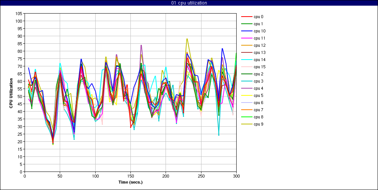Viewport: 378px width, 190px height.
Task: Choose the cpu 9 legend text
Action: (258, 124)
